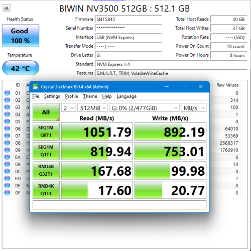Expand the G: drive selection dropdown

[144, 108]
